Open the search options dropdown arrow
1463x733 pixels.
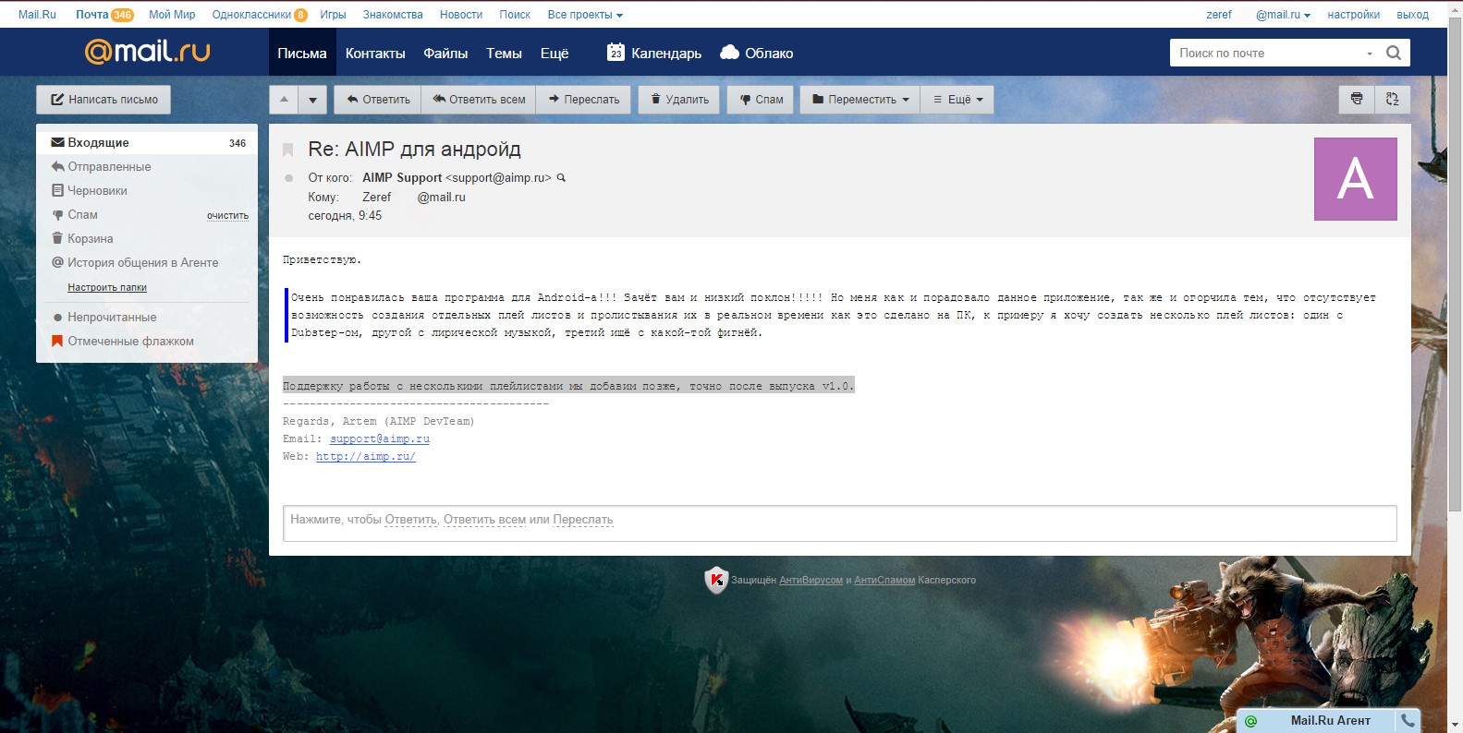pos(1370,54)
